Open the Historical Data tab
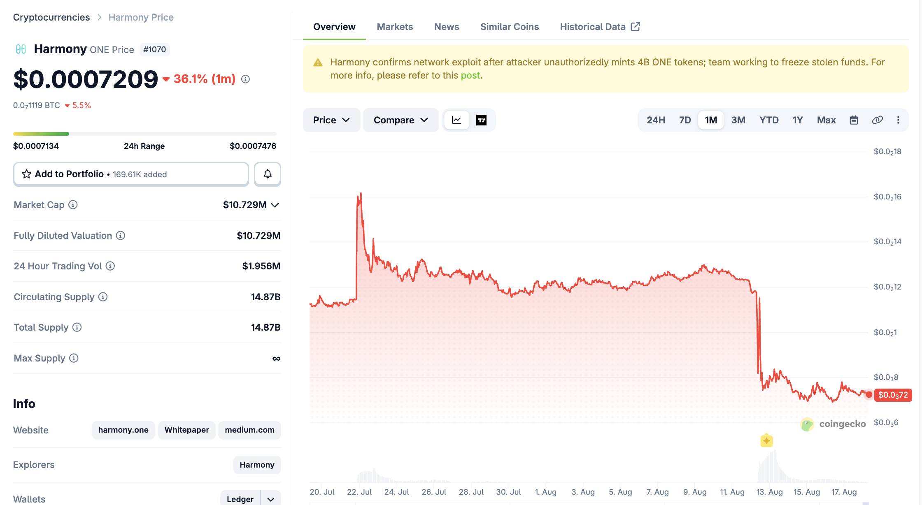The width and height of the screenshot is (922, 505). (x=600, y=27)
